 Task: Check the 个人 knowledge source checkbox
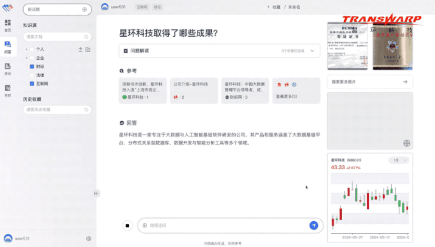[x=32, y=49]
